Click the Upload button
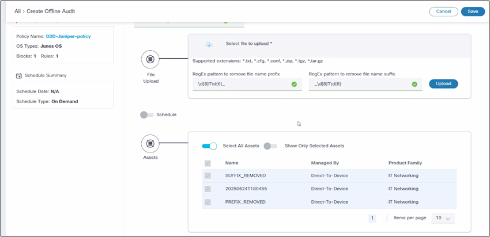The height and width of the screenshot is (237, 490). tap(443, 84)
